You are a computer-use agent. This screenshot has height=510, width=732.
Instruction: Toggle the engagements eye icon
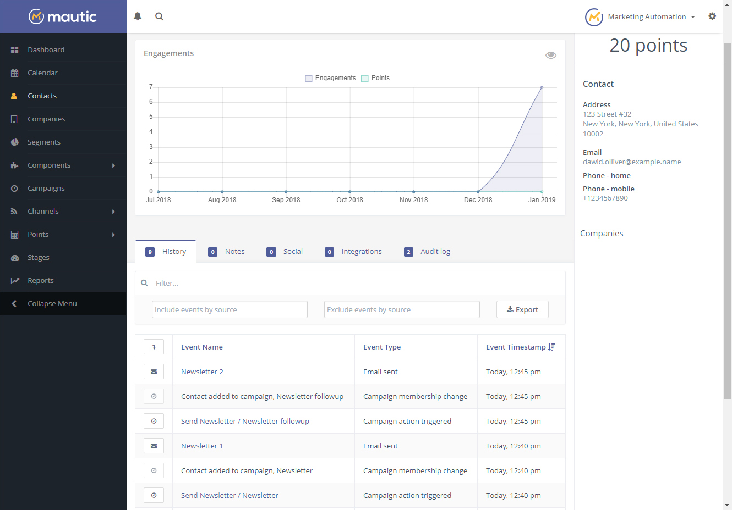tap(550, 55)
